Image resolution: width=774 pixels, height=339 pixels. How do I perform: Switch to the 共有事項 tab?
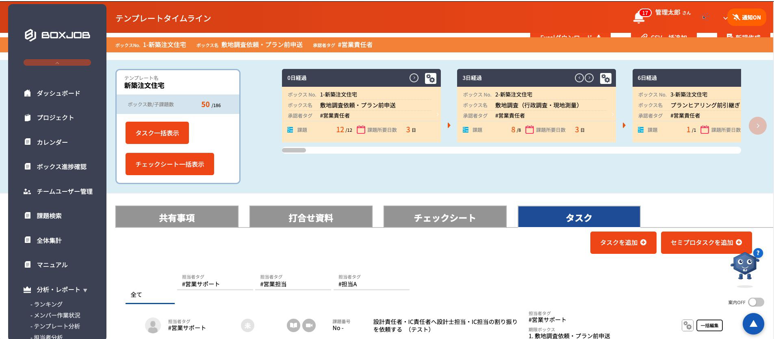point(177,217)
